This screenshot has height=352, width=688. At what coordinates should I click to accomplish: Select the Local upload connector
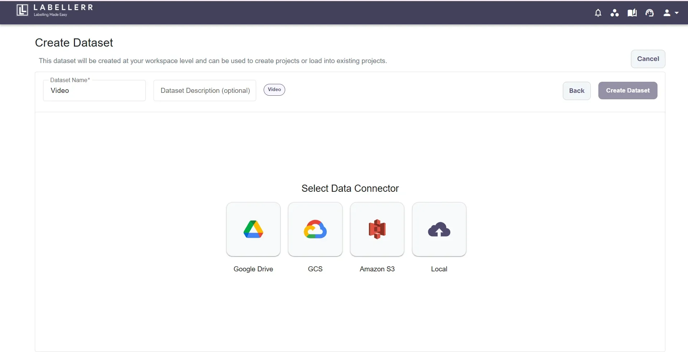439,229
